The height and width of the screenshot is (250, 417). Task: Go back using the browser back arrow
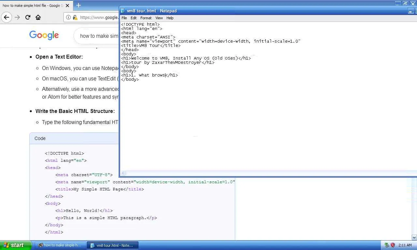[x=7, y=17]
